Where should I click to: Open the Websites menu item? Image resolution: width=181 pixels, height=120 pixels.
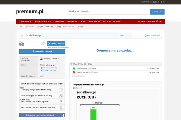pyautogui.click(x=72, y=22)
